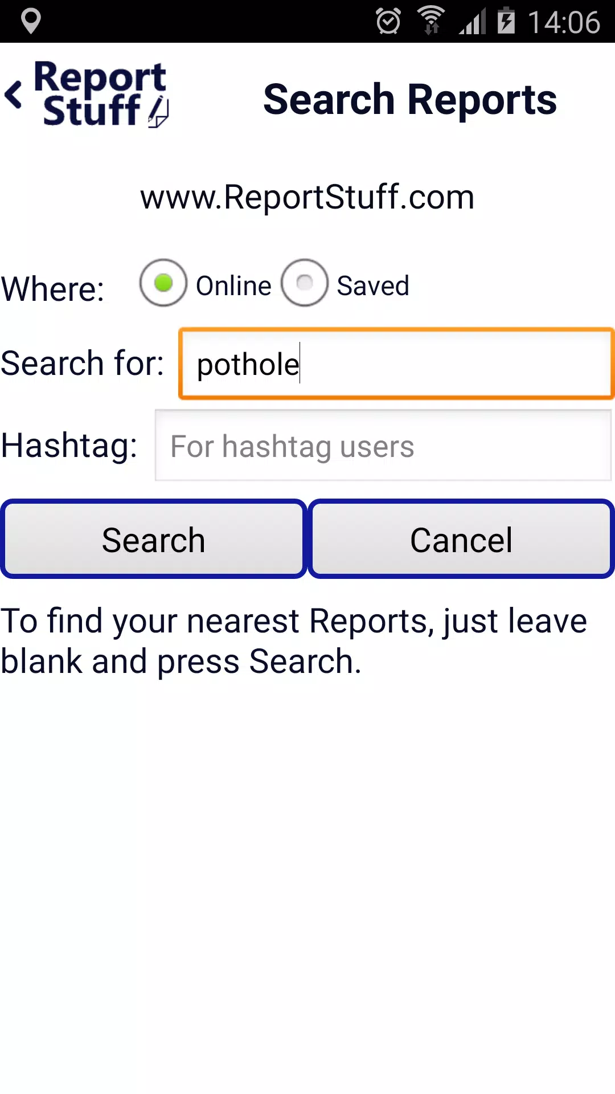Image resolution: width=615 pixels, height=1094 pixels.
Task: Tap the battery charging icon
Action: tap(506, 21)
